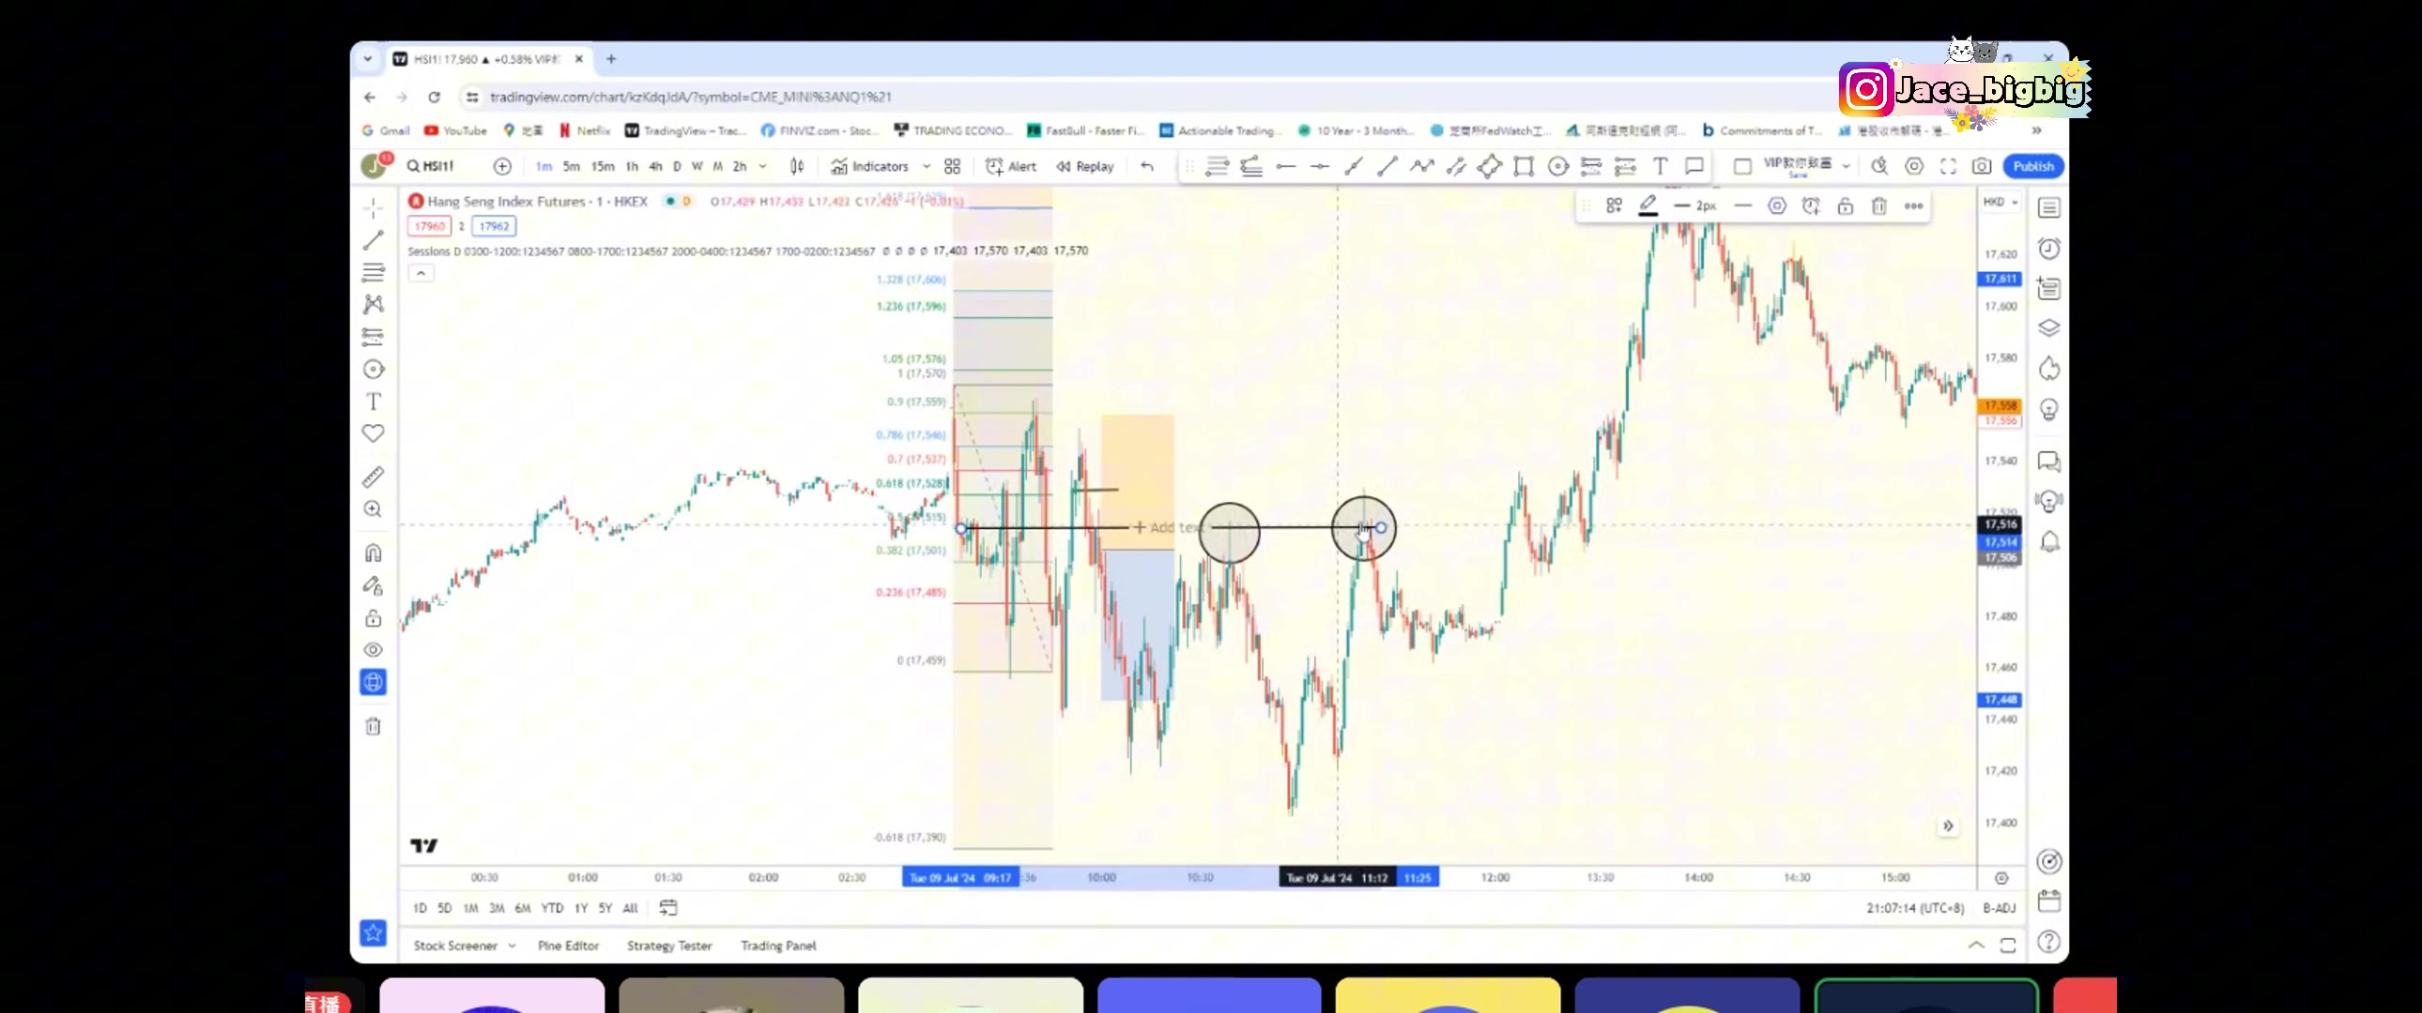
Task: Publish the chart idea
Action: coord(2032,166)
